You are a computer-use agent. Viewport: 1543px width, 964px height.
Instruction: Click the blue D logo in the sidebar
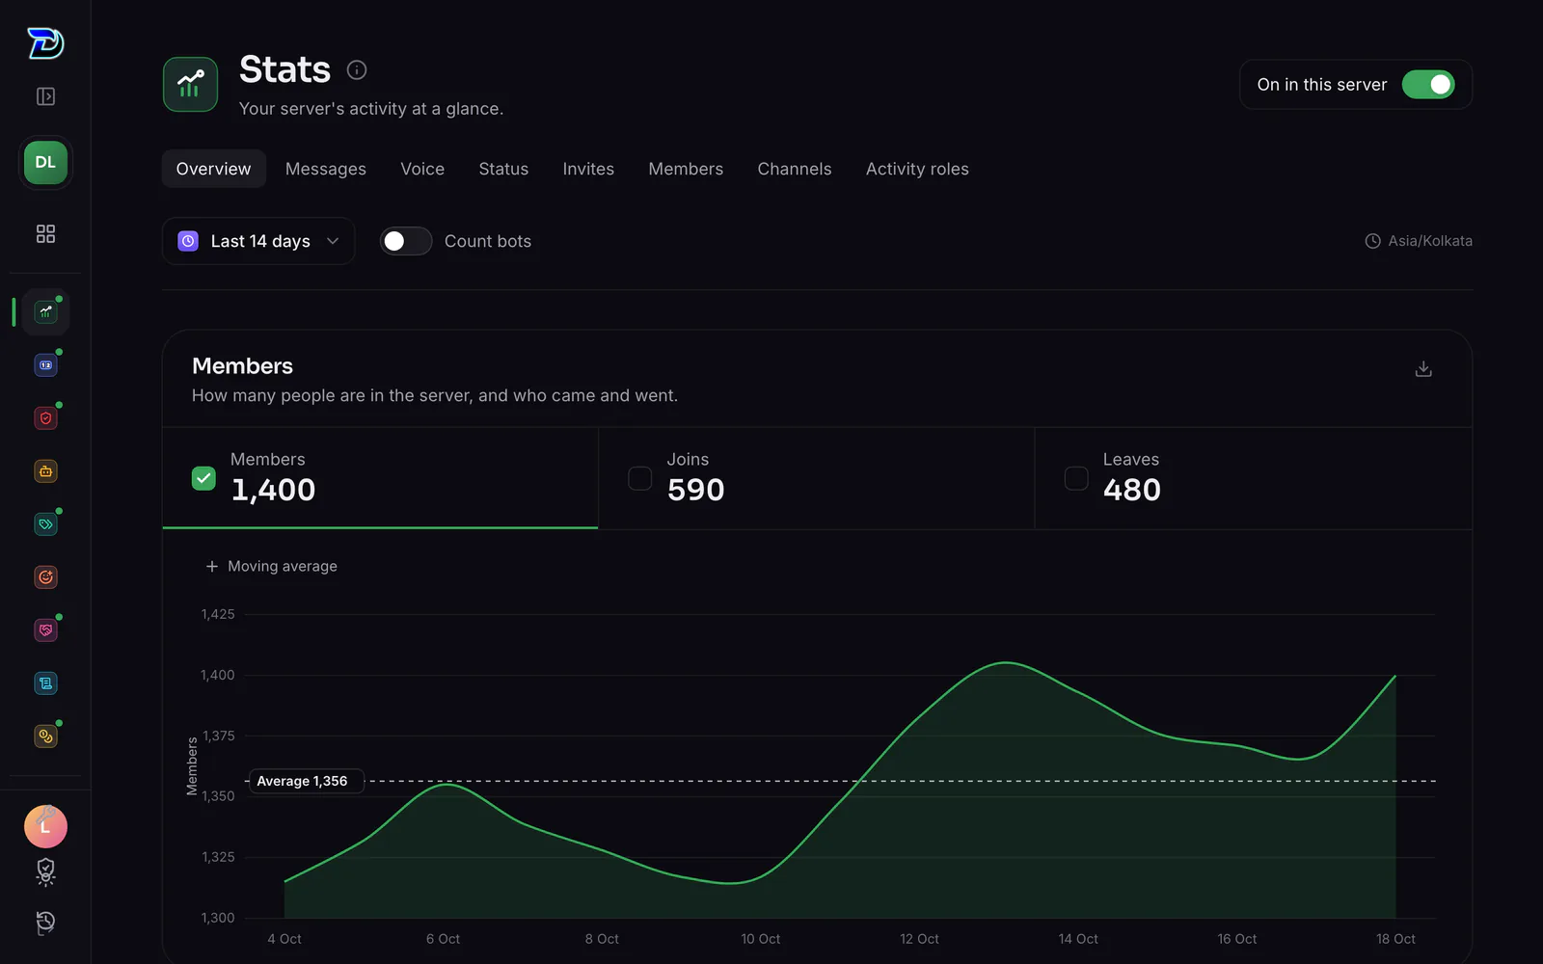45,43
